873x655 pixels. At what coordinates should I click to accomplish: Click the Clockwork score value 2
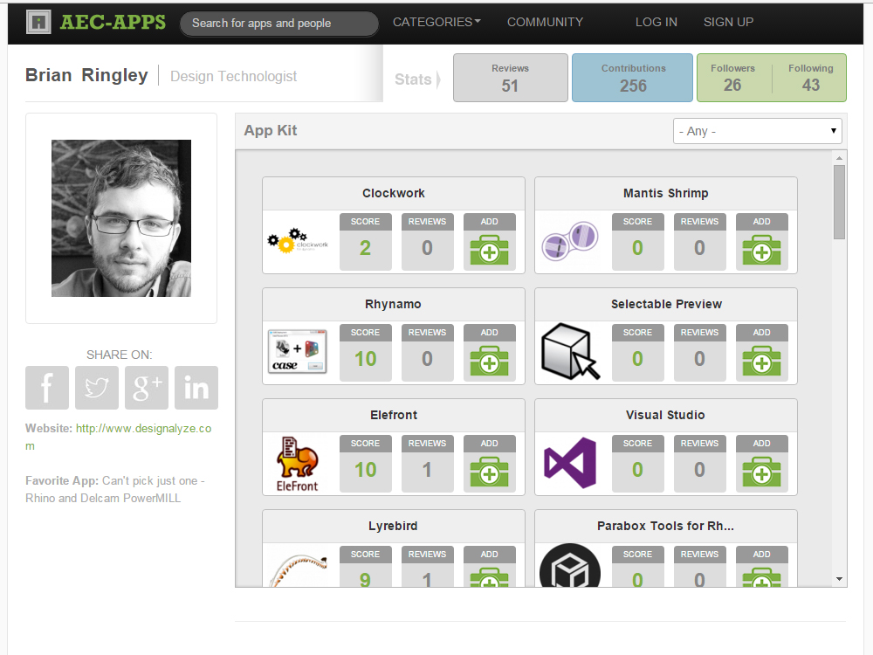click(x=365, y=248)
